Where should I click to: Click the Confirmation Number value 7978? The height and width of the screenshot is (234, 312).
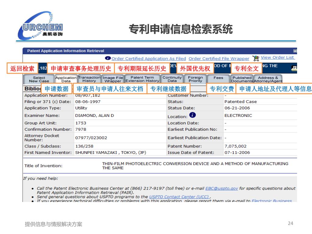pyautogui.click(x=81, y=129)
